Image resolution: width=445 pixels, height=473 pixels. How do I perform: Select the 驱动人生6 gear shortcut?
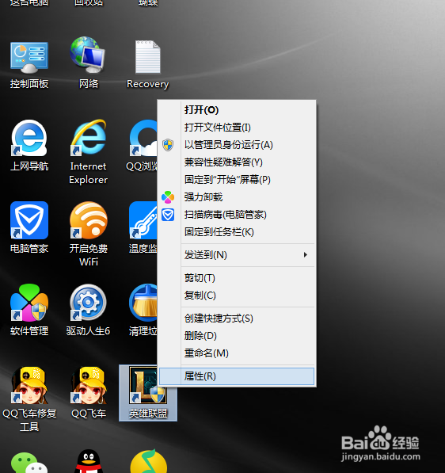(88, 303)
